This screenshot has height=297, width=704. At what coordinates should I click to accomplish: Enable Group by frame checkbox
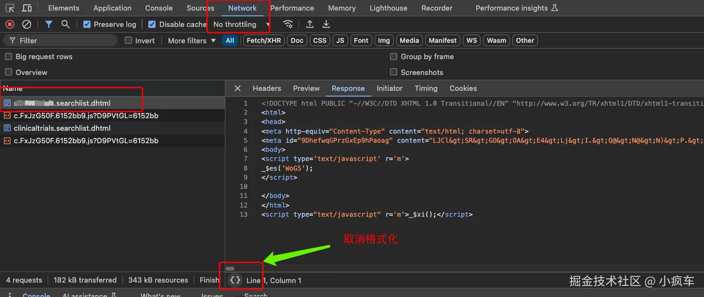(x=393, y=57)
